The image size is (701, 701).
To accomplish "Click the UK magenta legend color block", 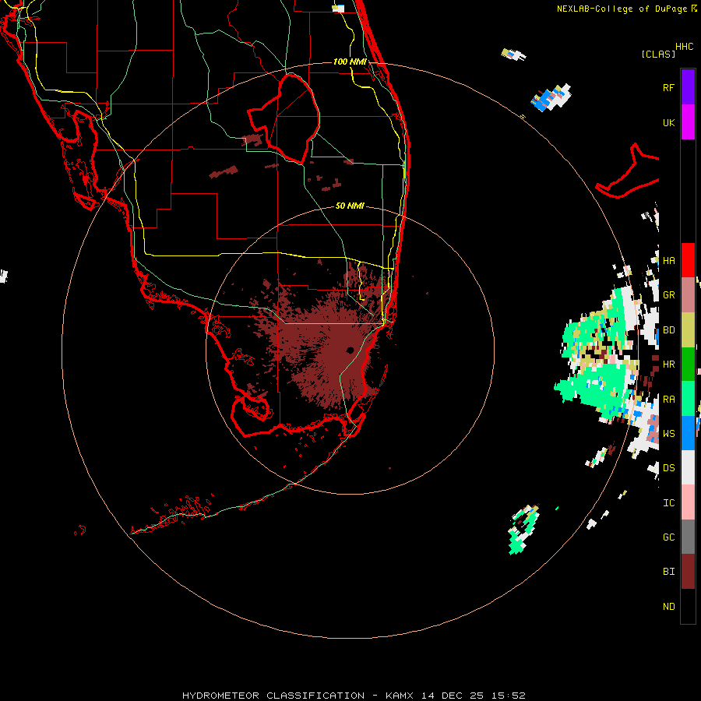I will [688, 122].
